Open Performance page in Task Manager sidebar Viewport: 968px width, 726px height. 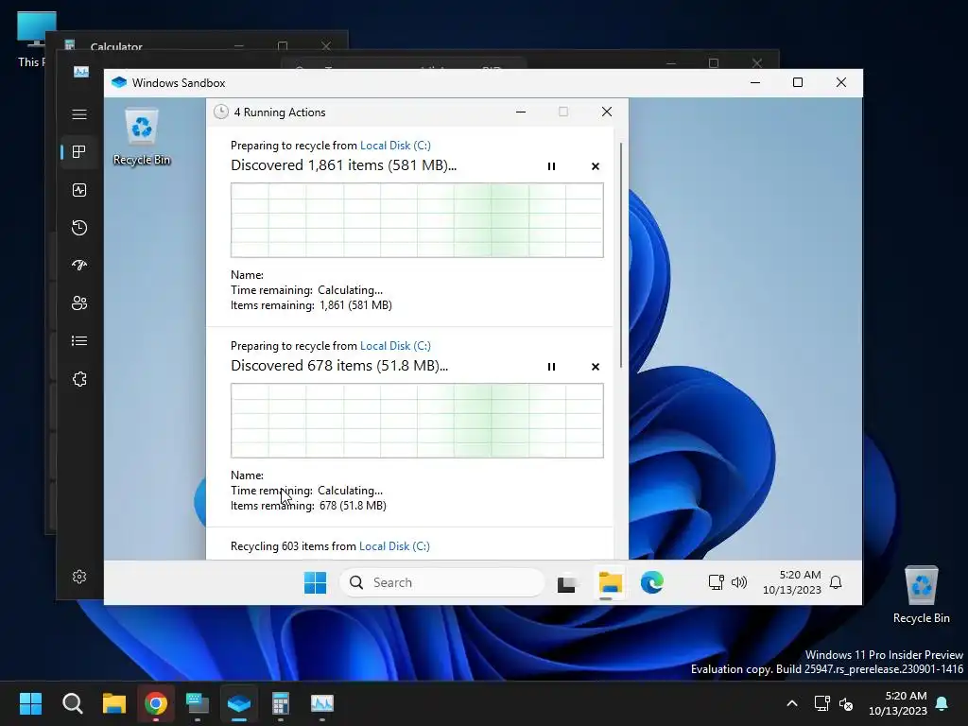[79, 190]
